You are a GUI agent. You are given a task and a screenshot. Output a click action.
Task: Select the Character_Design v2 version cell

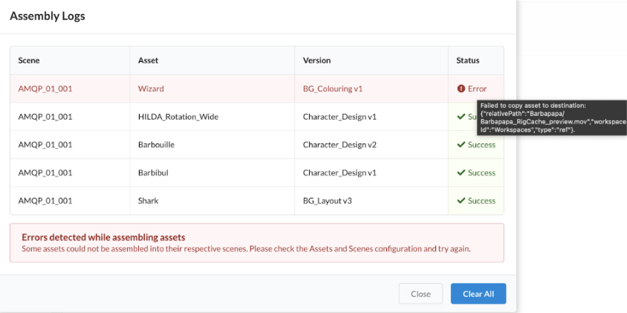click(371, 144)
